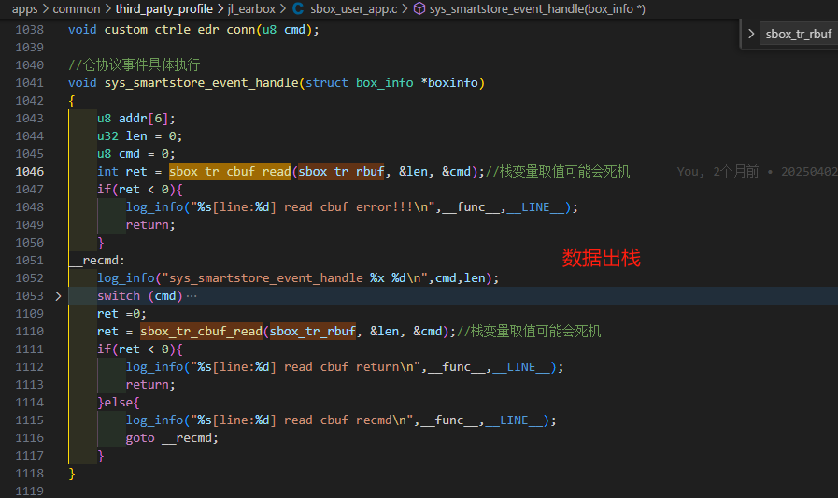
Task: Toggle Replace with the find widget chevron
Action: click(751, 34)
